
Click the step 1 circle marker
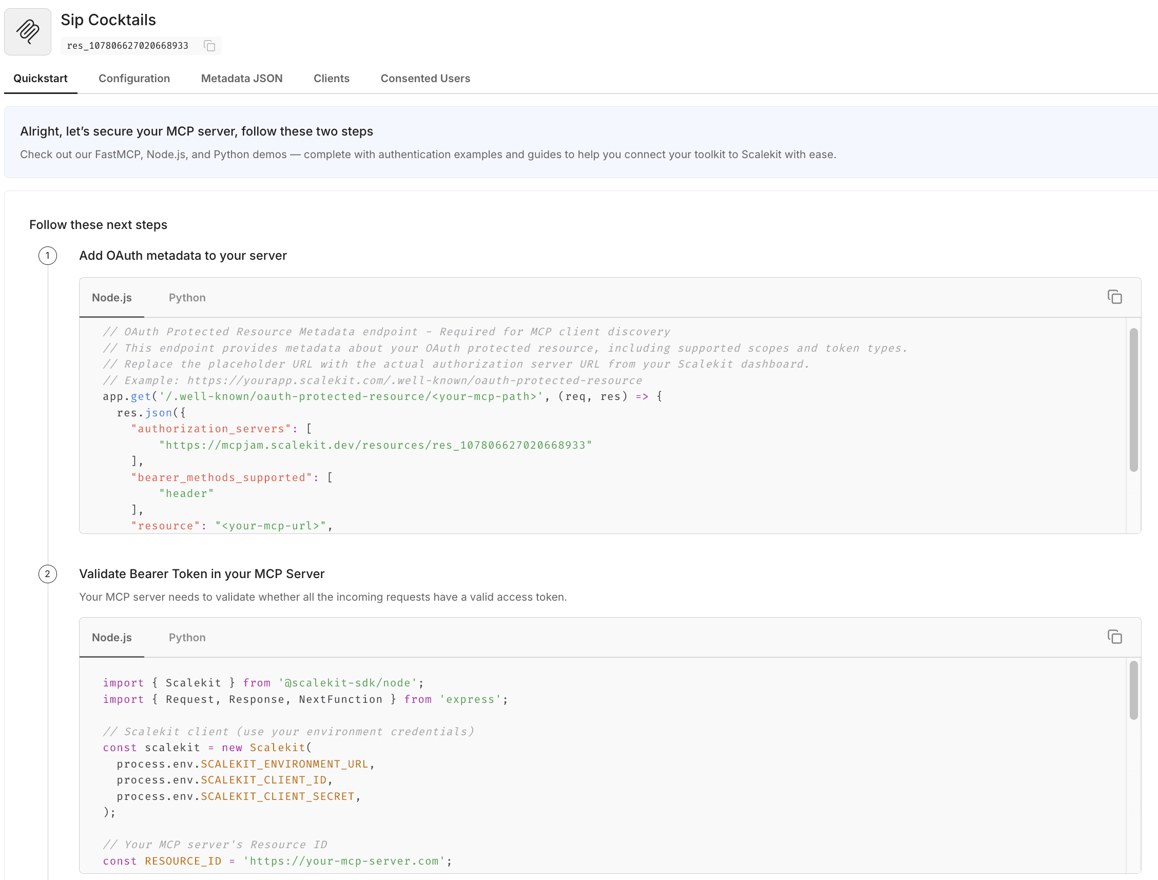(48, 256)
